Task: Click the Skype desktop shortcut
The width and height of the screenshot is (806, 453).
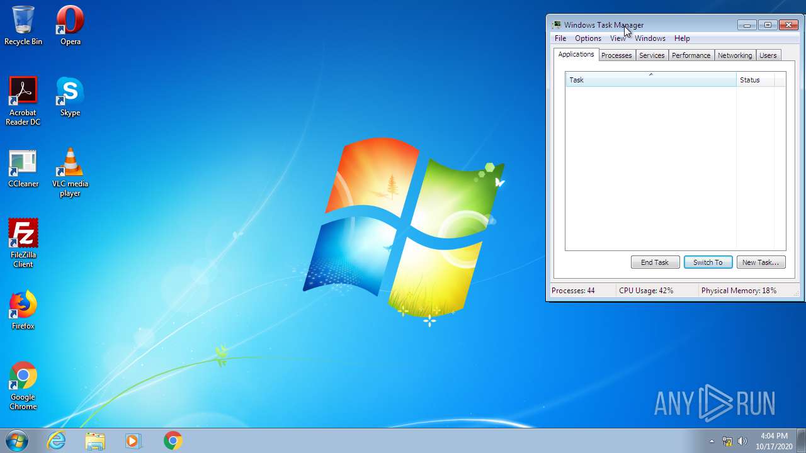Action: point(70,97)
